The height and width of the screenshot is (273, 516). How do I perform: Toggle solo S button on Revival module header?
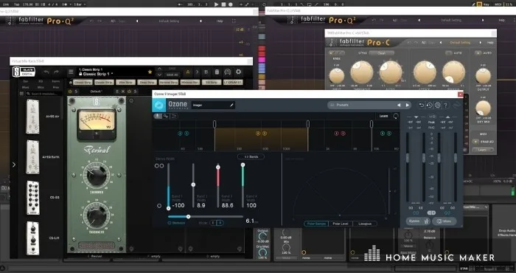pos(76,91)
